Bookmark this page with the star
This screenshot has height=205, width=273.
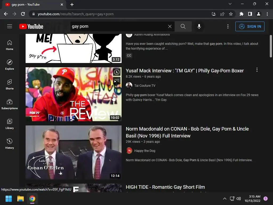pyautogui.click(x=231, y=14)
